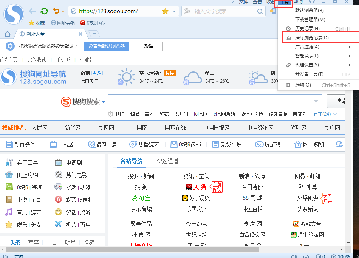This screenshot has height=258, width=359.
Task: Click the home icon above the tab
Action: point(7,34)
